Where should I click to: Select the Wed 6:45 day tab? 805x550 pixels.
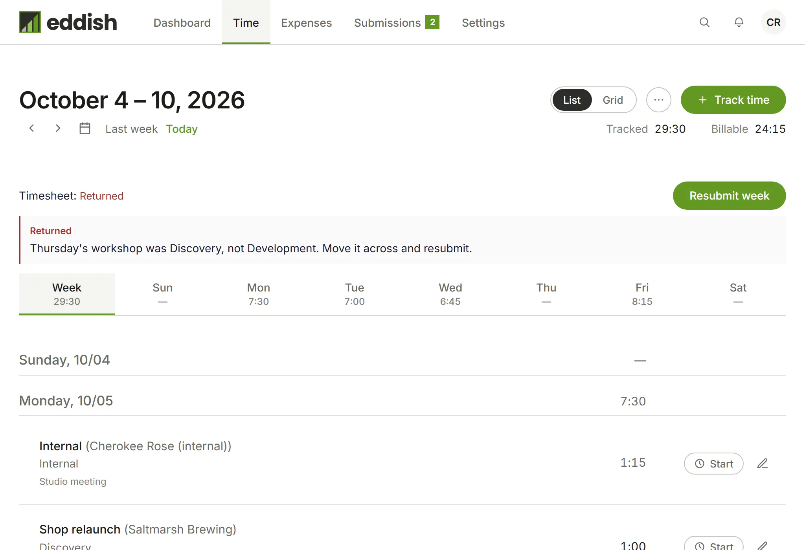[x=450, y=294]
